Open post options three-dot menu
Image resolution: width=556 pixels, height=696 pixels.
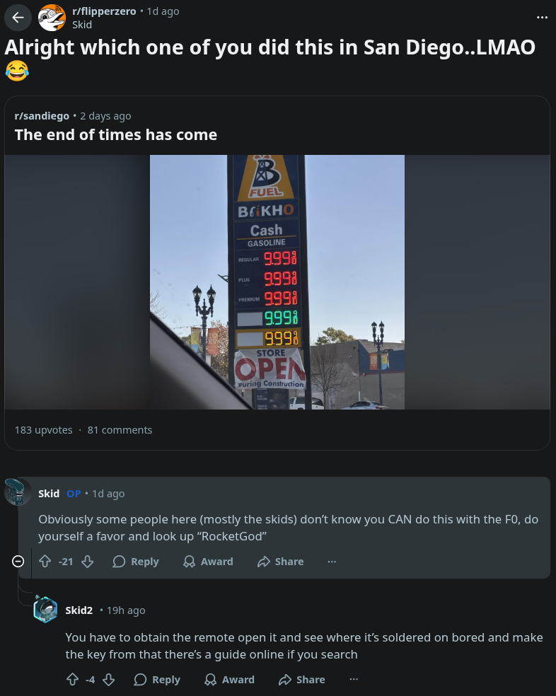coord(542,17)
